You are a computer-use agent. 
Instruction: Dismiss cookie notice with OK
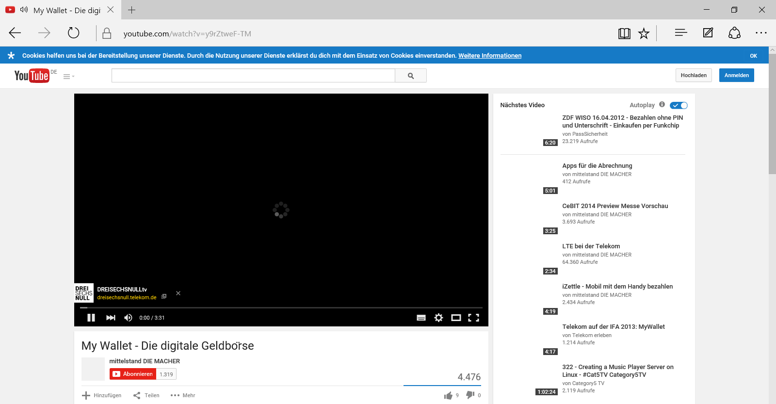point(753,56)
